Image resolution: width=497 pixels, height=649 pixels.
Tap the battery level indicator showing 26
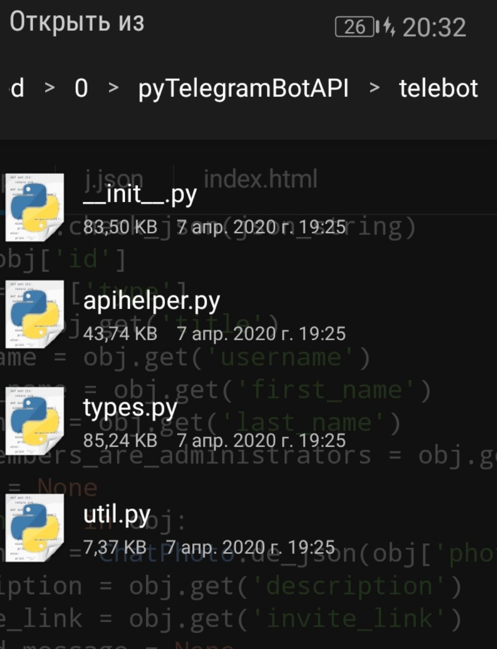(x=356, y=27)
